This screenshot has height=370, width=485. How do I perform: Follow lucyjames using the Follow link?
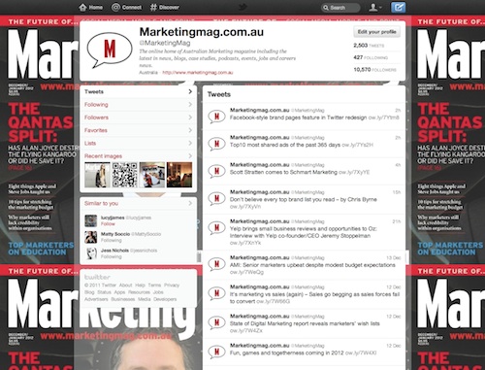108,224
